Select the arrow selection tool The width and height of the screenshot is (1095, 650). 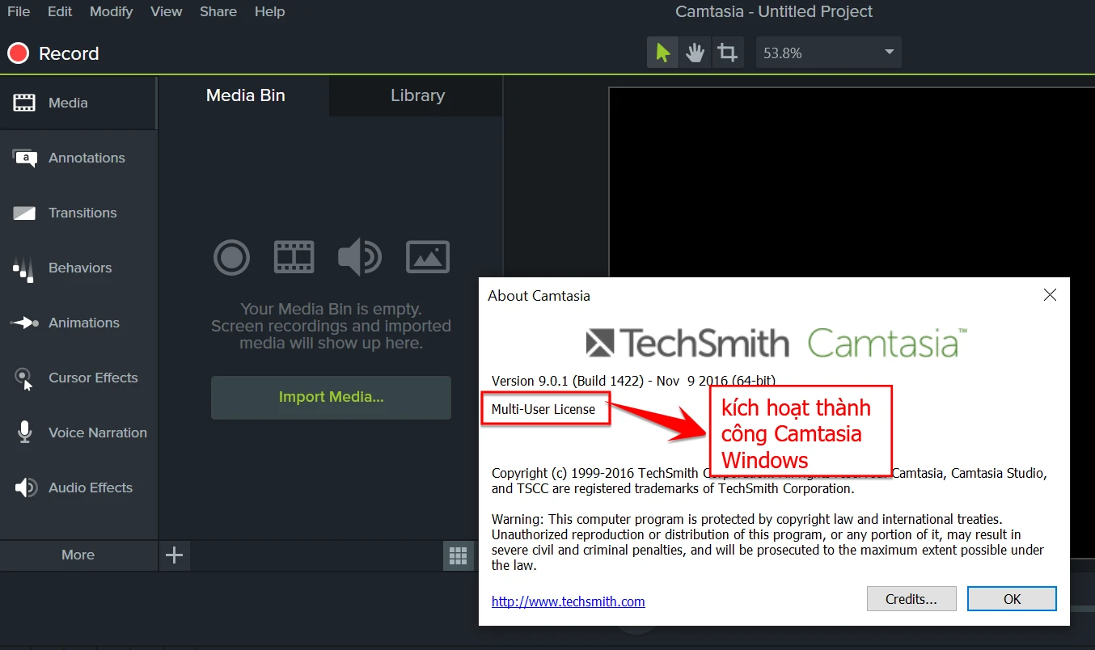[x=662, y=52]
